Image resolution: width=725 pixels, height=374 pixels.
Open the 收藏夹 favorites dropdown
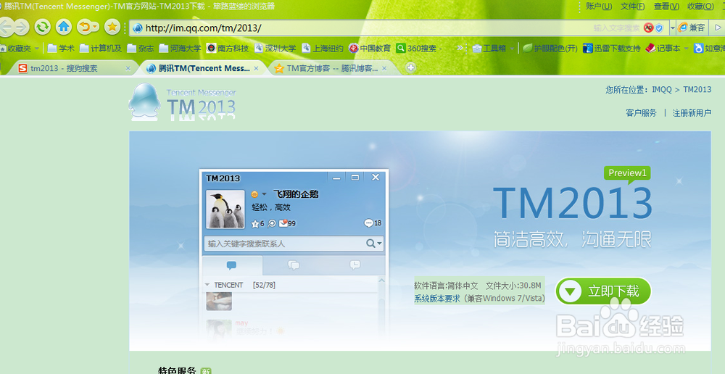click(20, 48)
